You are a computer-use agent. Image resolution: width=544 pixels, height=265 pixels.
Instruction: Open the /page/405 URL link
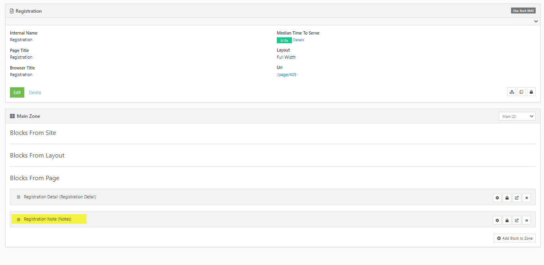click(286, 75)
